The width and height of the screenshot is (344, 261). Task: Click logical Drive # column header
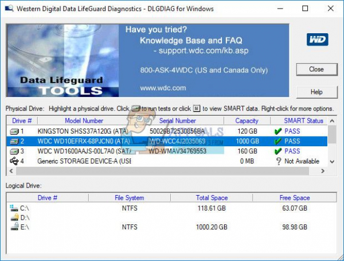pos(48,198)
